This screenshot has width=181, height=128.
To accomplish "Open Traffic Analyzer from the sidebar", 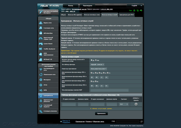I will tap(41, 49).
